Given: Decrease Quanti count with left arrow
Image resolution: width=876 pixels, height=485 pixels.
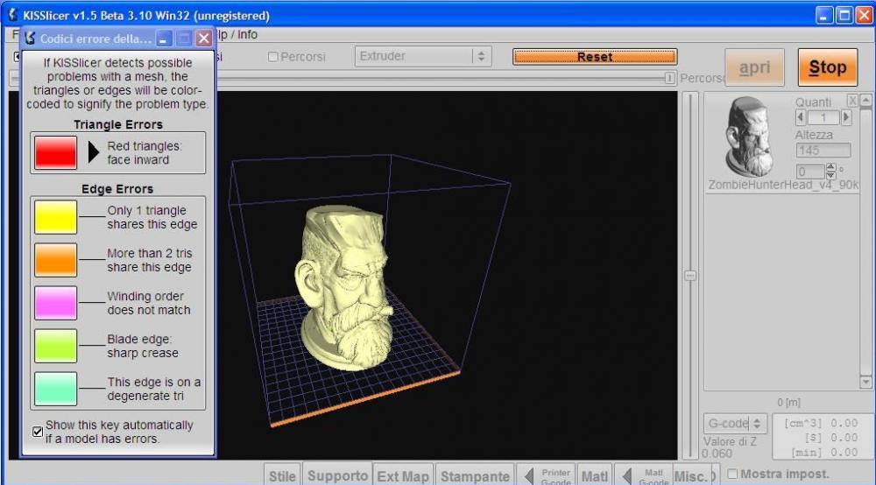Looking at the screenshot, I should 801,117.
